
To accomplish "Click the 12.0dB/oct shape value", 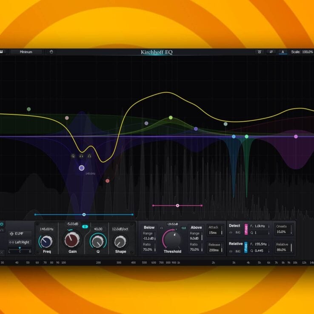I will point(120,229).
